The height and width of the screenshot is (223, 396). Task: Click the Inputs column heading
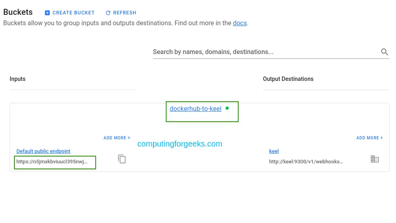click(18, 79)
